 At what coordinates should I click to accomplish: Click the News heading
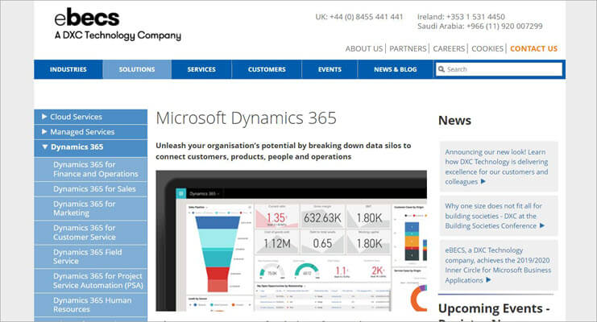point(454,120)
